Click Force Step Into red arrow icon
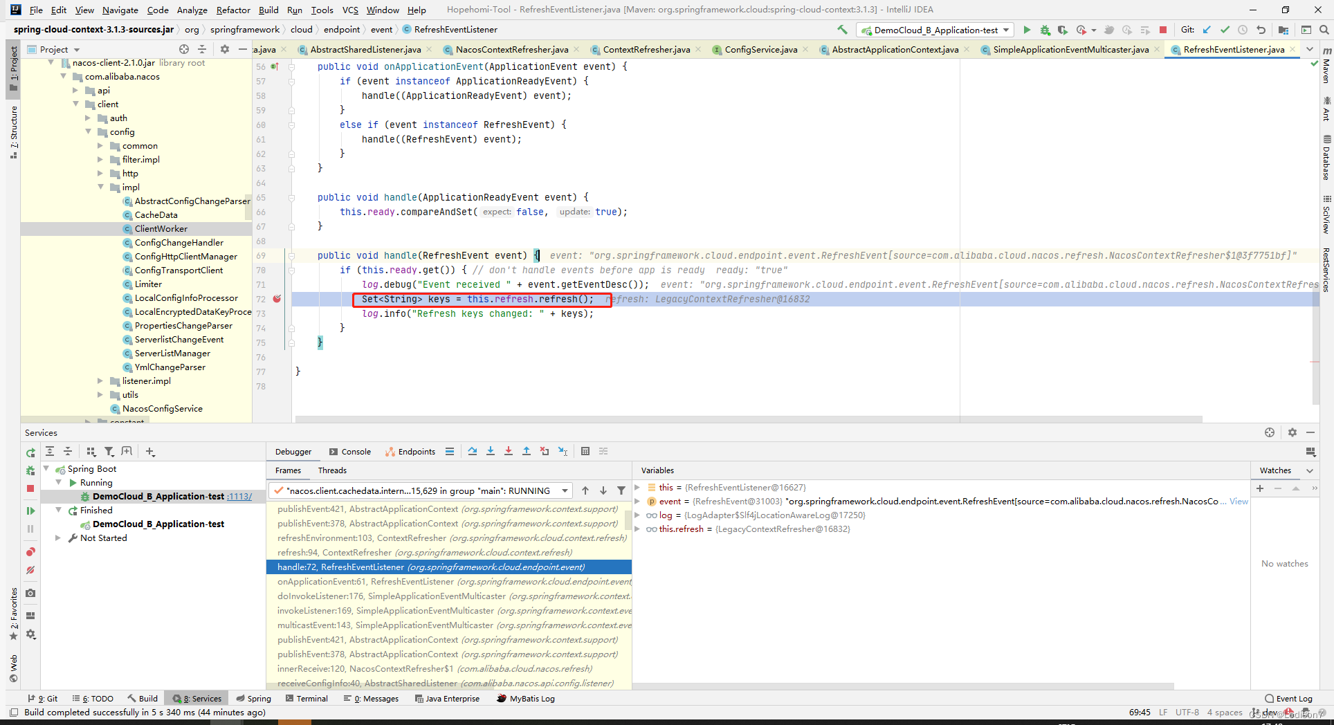The image size is (1334, 725). (x=509, y=451)
